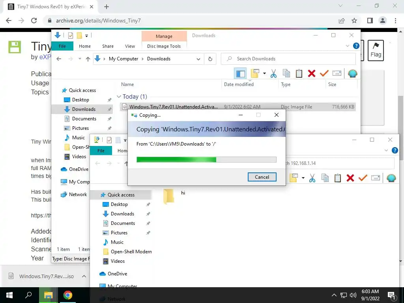The height and width of the screenshot is (303, 404).
Task: Click the help question mark in 192.168.1.14 window
Action: click(x=395, y=150)
